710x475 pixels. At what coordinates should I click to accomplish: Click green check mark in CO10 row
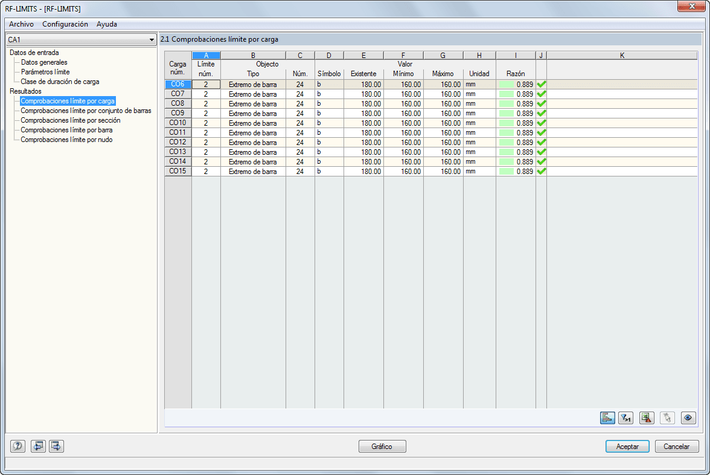pos(541,123)
